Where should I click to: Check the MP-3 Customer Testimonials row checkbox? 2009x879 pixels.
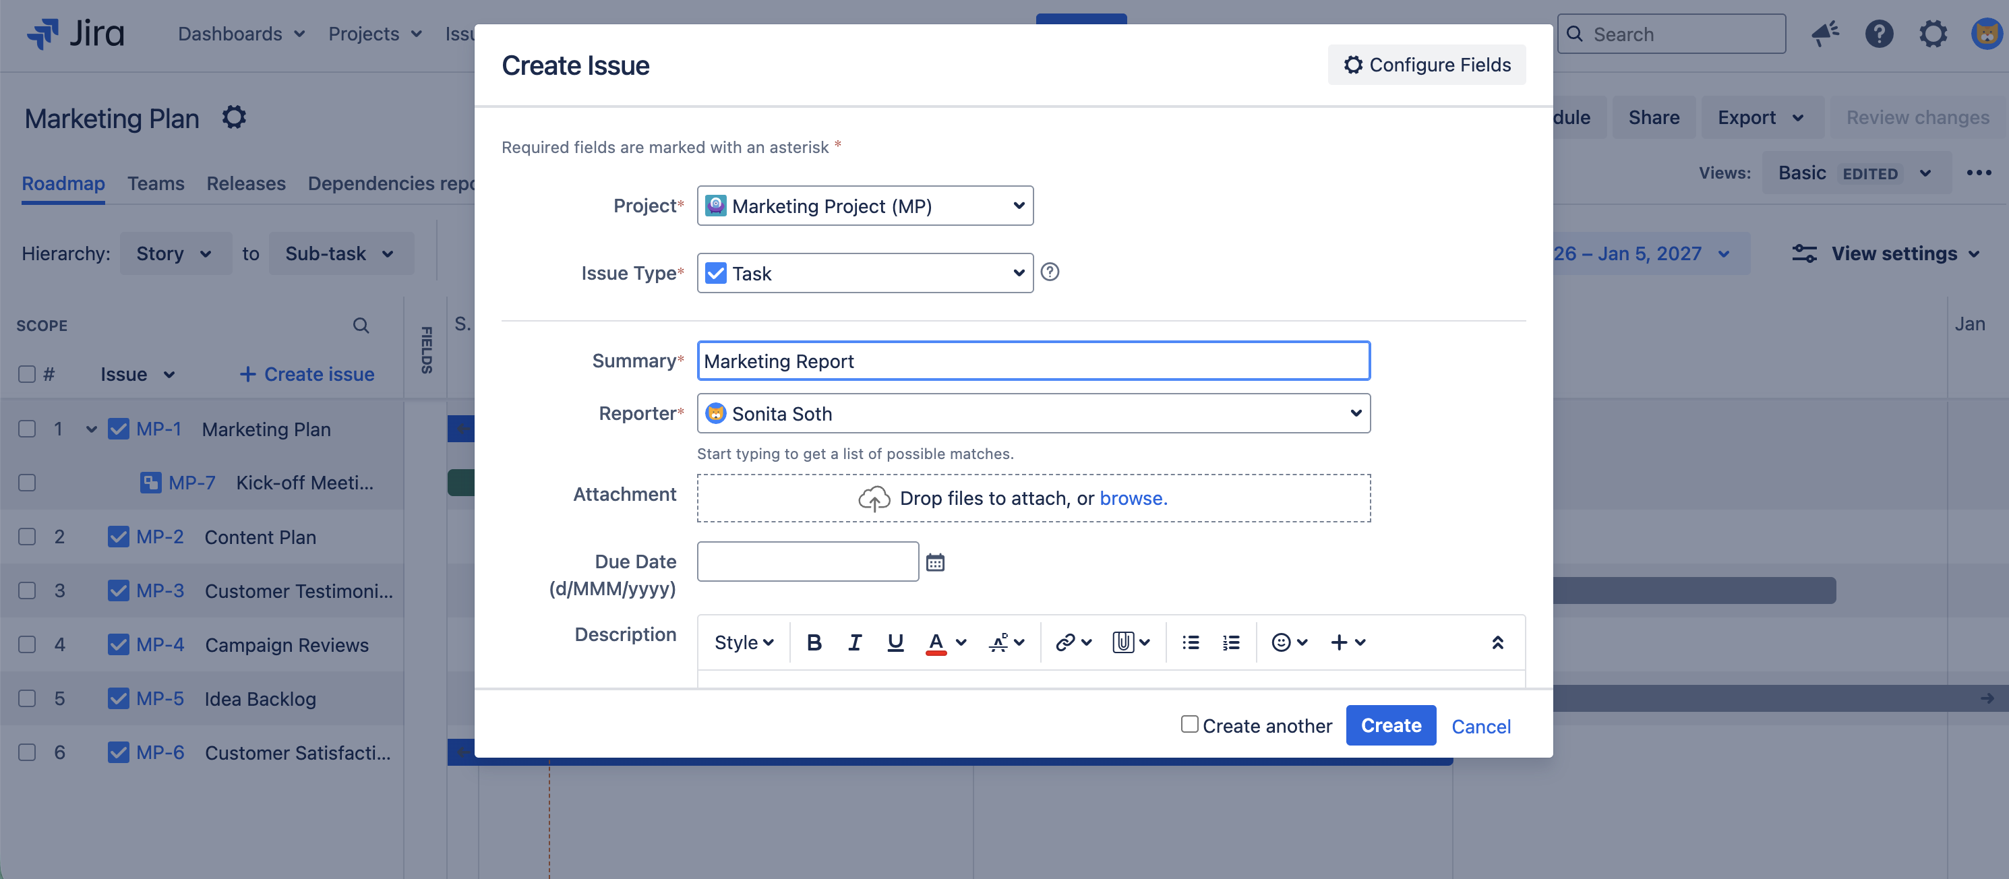26,590
